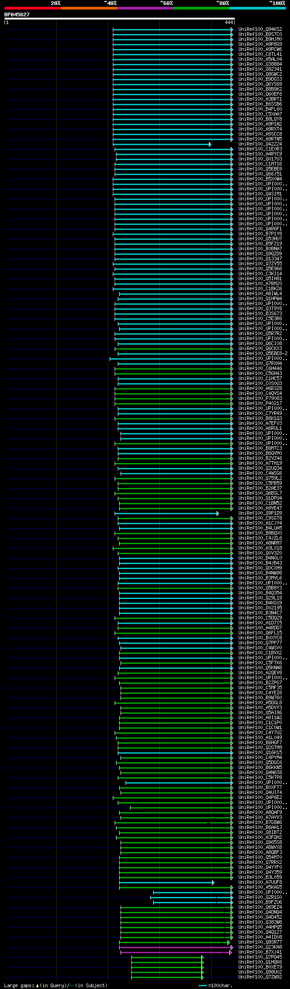Screen dimensions: 290x989
Task: Select hit label UniRef100_B7G8W6
Action: [260, 822]
